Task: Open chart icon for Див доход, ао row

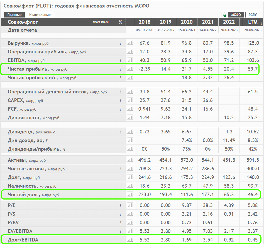Action: tap(130, 140)
